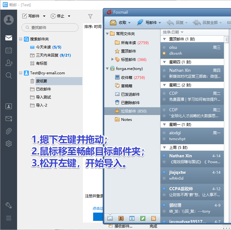
Task: Click the 查找邮件 search field
Action: coord(50,27)
